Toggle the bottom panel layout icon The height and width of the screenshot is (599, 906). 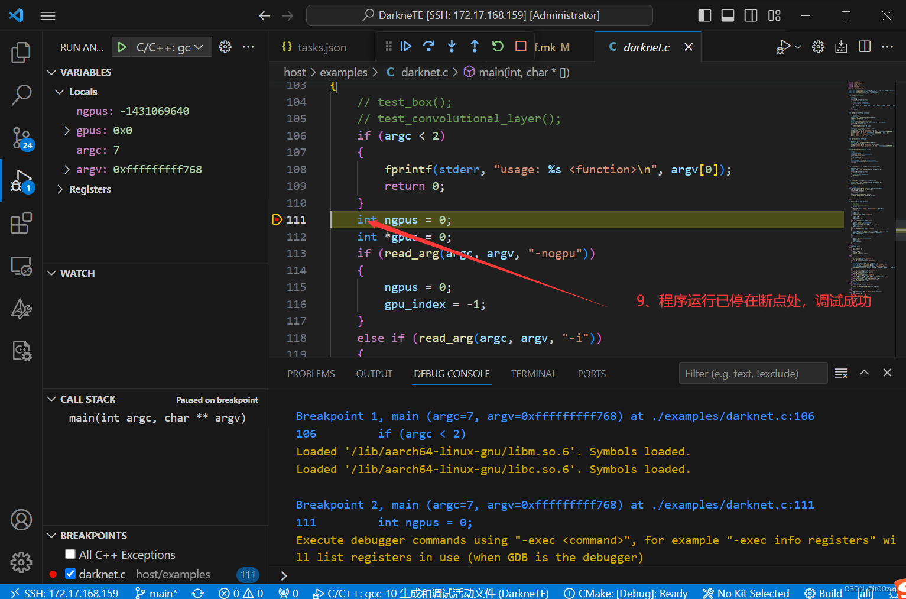tap(728, 15)
